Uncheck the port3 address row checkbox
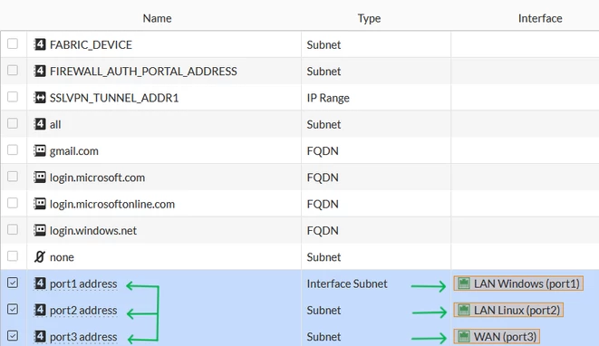Screen dimensions: 599x346 [x=13, y=336]
